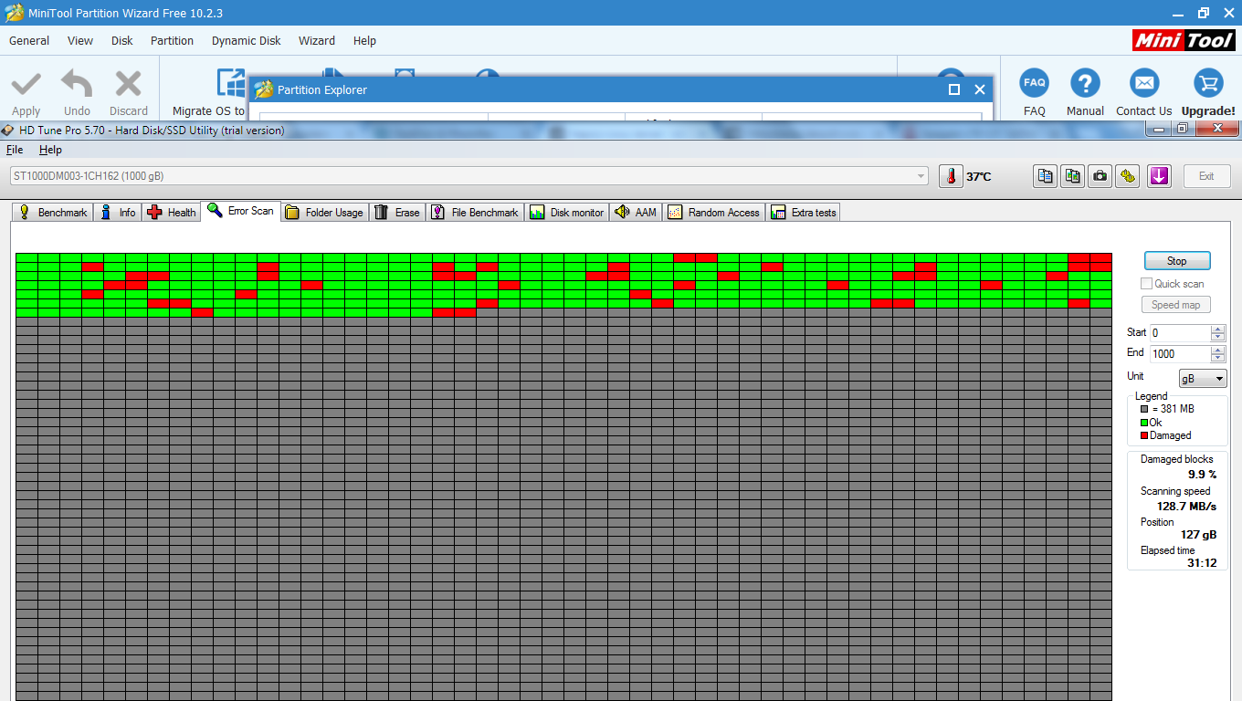The width and height of the screenshot is (1242, 701).
Task: Switch to Benchmark tab
Action: [x=53, y=212]
